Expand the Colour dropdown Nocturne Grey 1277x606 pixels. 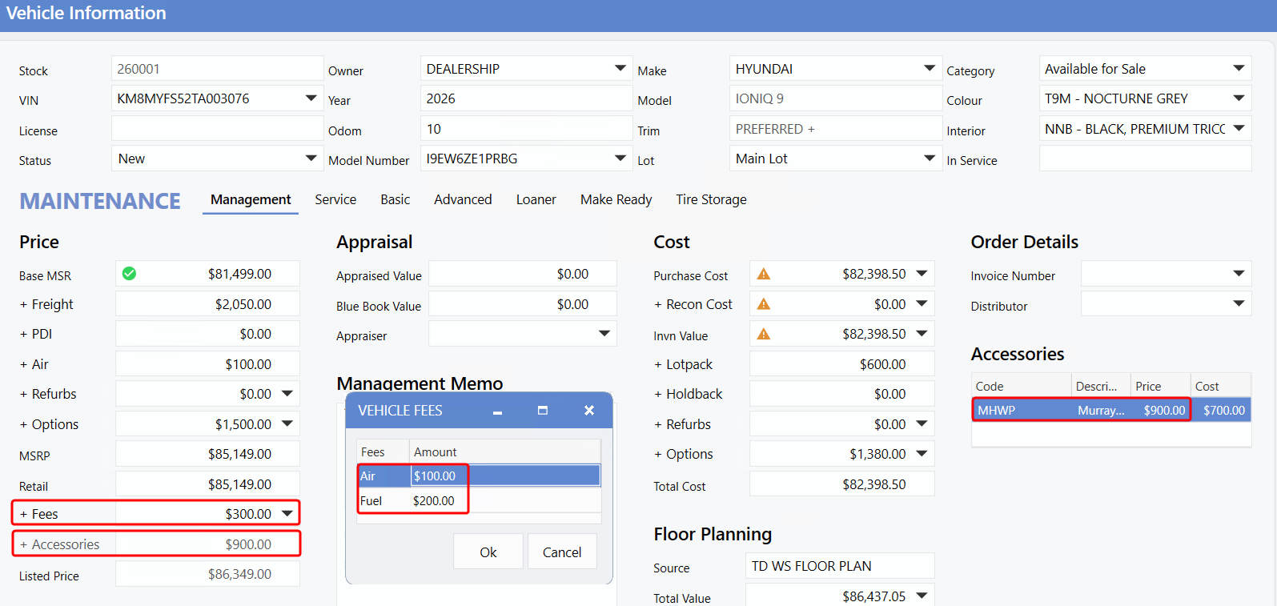click(x=1239, y=98)
